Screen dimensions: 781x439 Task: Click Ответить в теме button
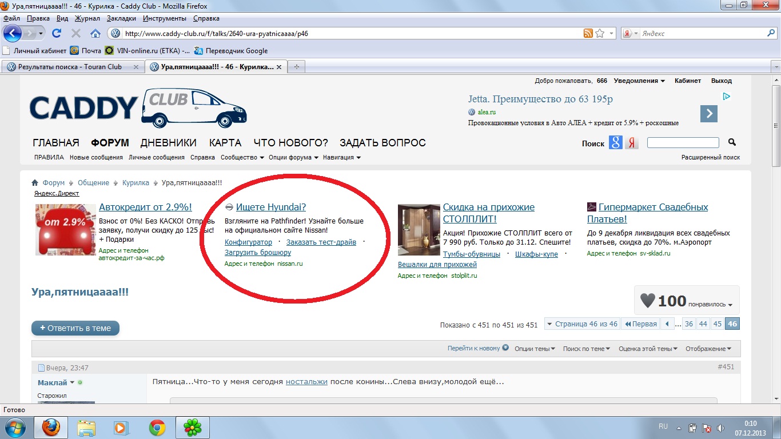pos(75,328)
